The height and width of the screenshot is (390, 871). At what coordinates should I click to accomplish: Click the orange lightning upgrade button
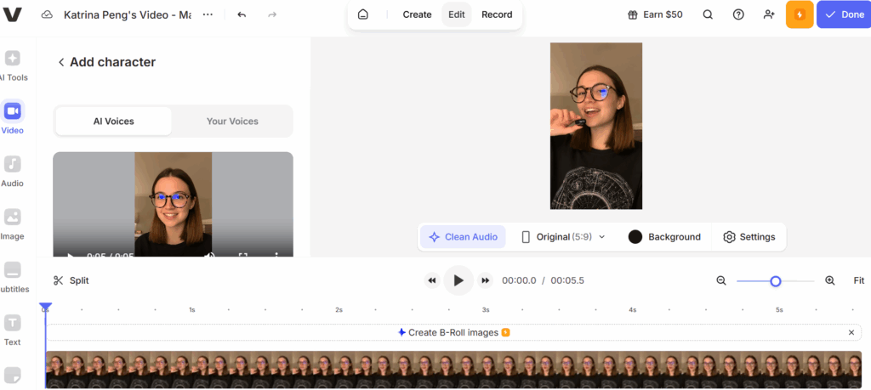point(800,14)
